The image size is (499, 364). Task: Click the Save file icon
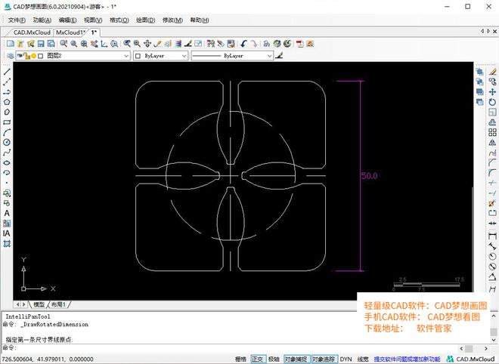[41, 44]
